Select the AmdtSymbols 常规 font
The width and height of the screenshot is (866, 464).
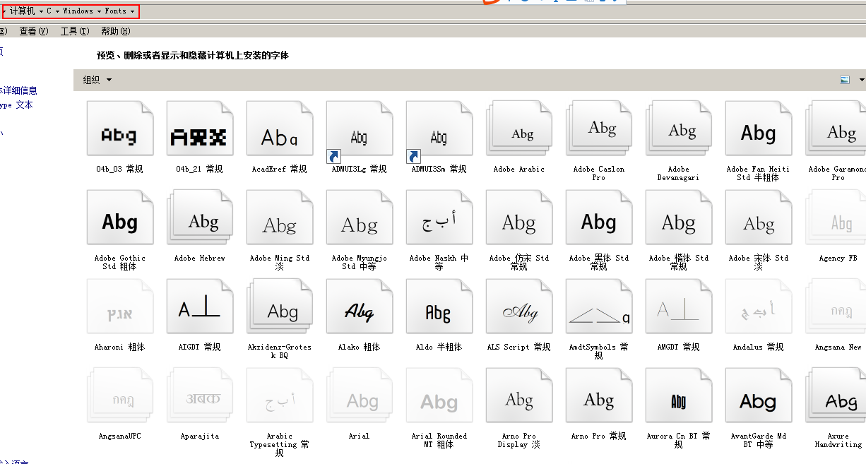598,307
